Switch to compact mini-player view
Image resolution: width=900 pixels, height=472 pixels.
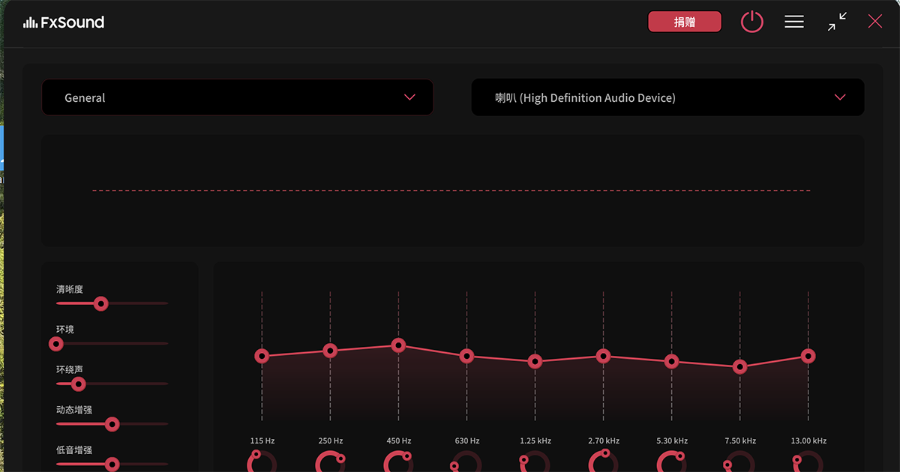pyautogui.click(x=835, y=22)
